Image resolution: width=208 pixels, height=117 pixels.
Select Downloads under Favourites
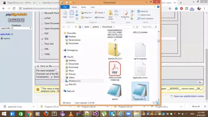pos(73,43)
